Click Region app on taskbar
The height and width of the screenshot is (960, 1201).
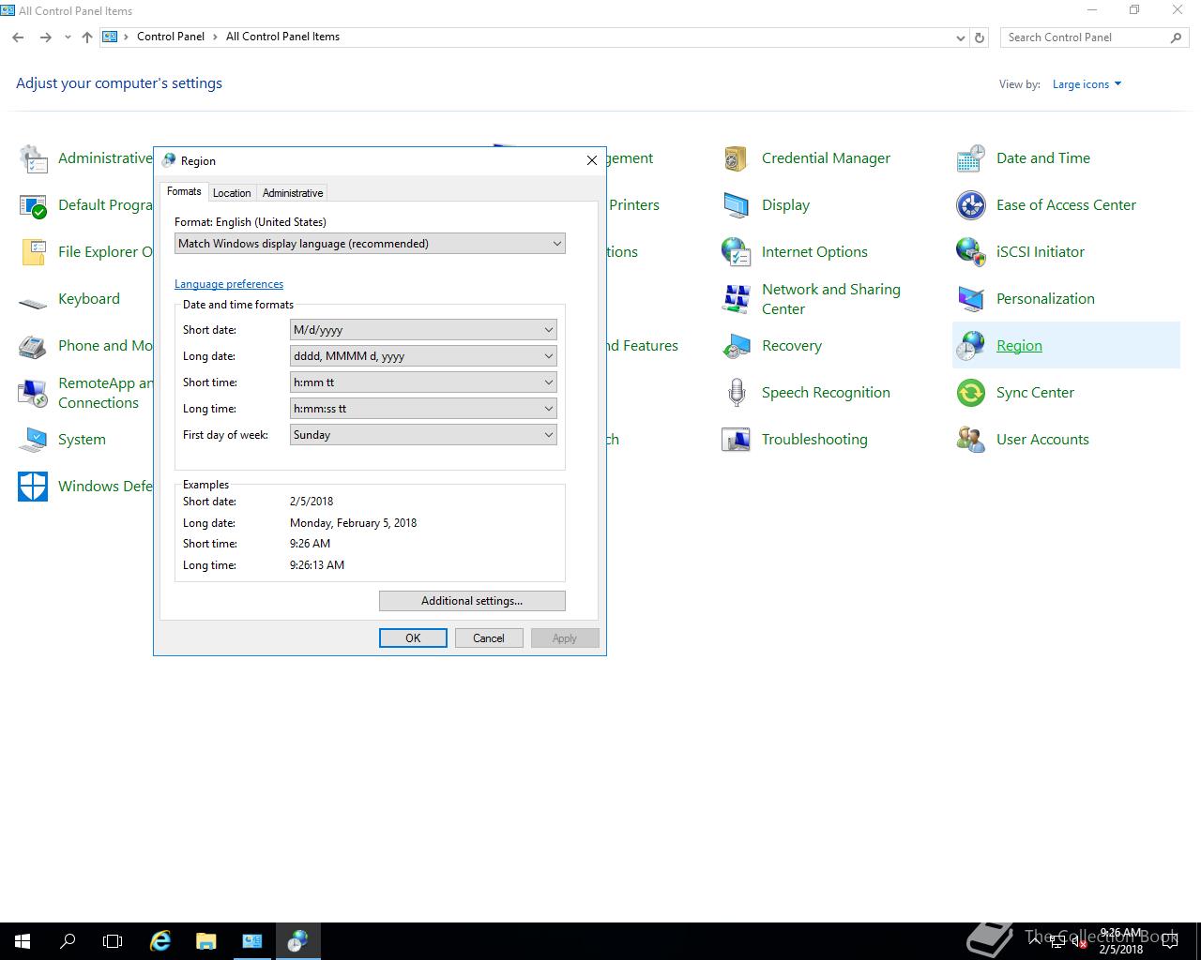pyautogui.click(x=297, y=941)
